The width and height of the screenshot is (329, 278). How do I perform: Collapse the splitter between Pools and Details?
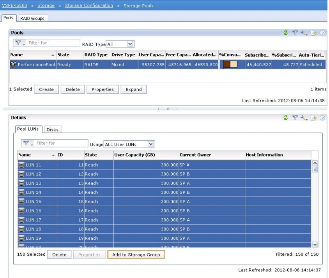coord(168,109)
